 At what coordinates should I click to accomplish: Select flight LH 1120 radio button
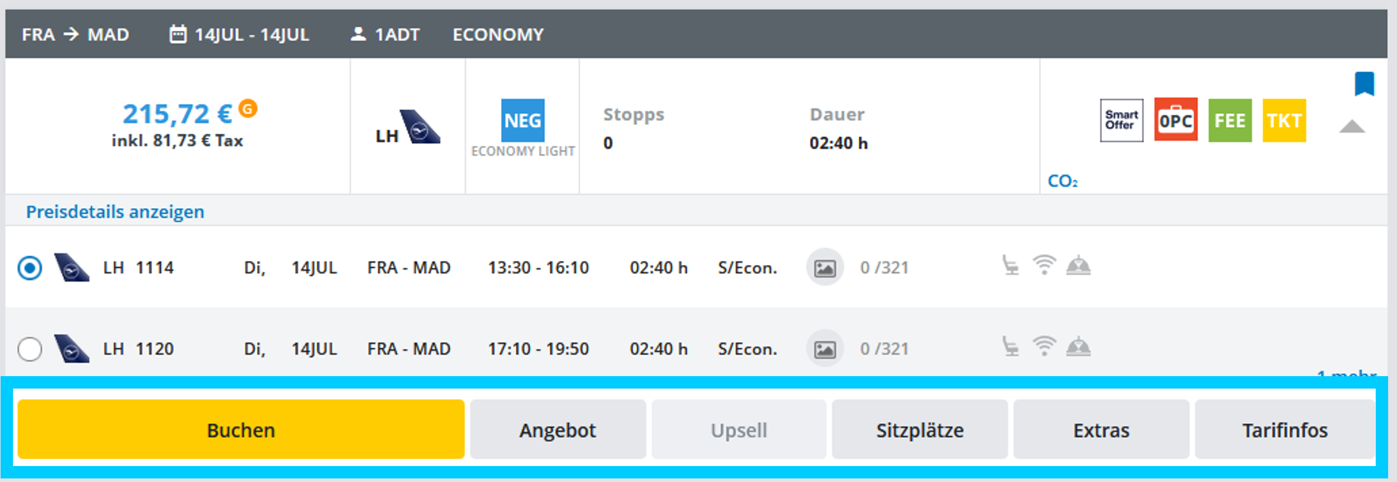[30, 349]
